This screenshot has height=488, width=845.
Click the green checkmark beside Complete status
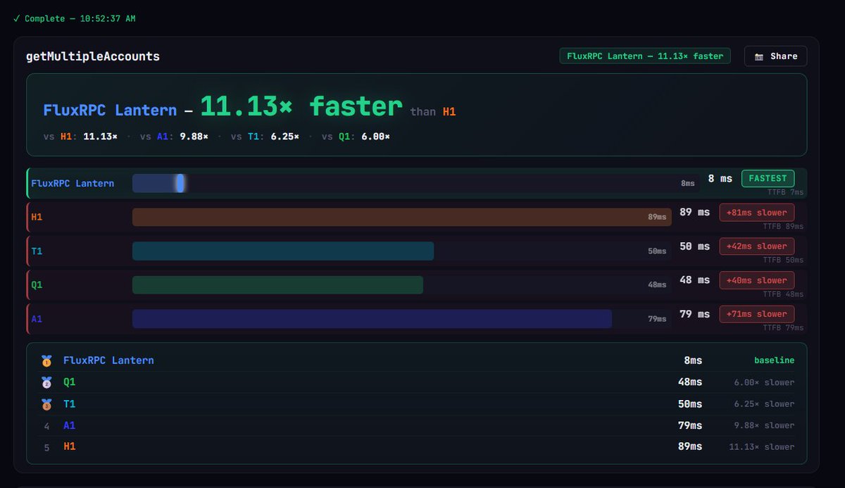click(16, 18)
